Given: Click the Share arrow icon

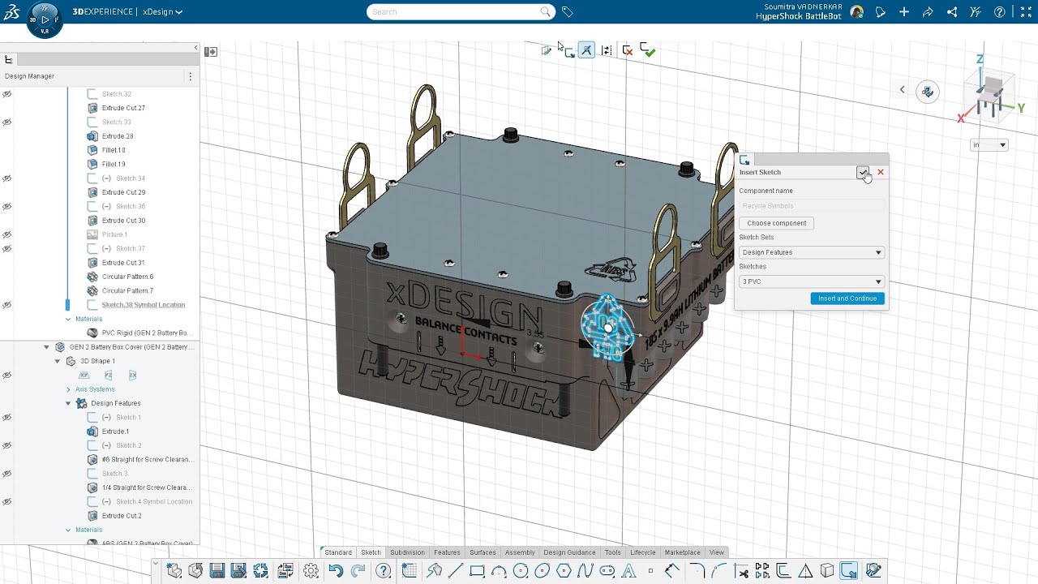Looking at the screenshot, I should pos(929,12).
